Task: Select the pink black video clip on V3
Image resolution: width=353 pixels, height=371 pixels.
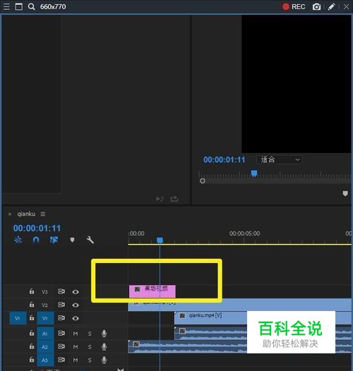Action: [152, 291]
